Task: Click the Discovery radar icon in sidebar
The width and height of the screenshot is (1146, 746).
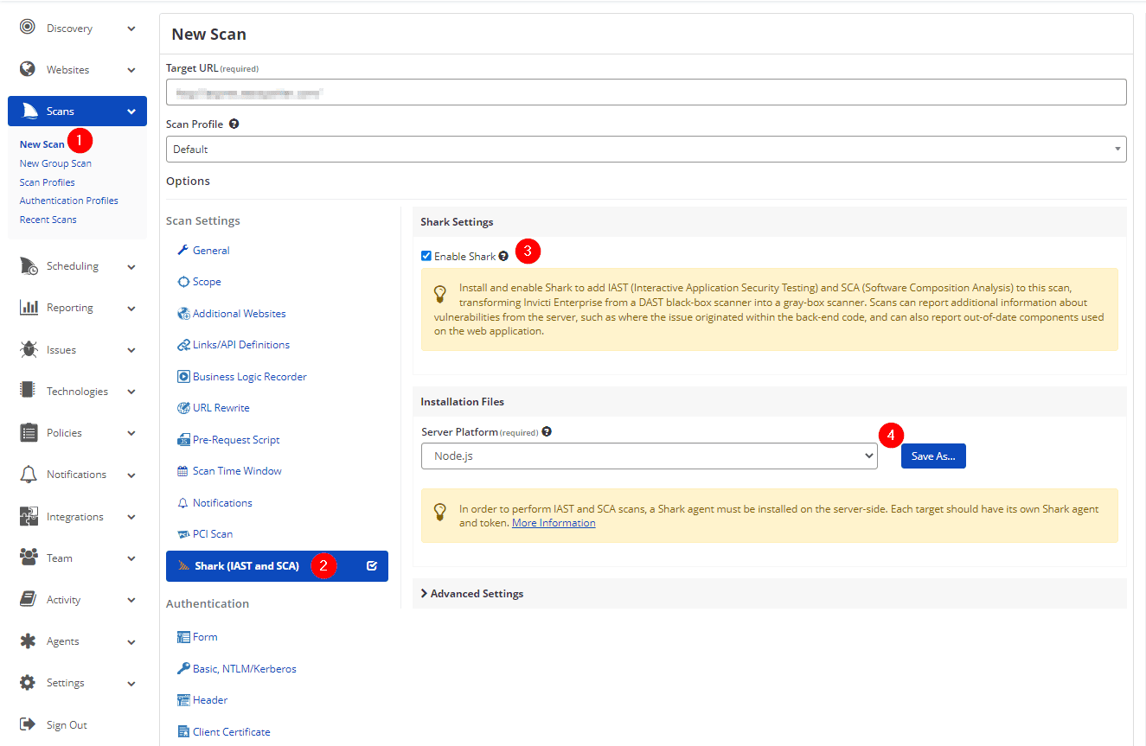Action: 28,28
